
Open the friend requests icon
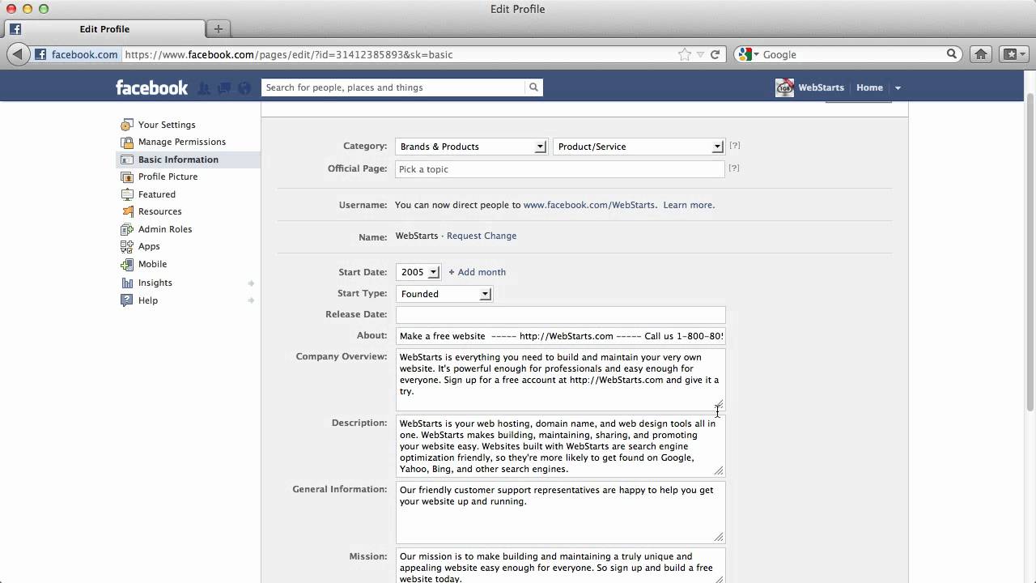click(x=204, y=87)
